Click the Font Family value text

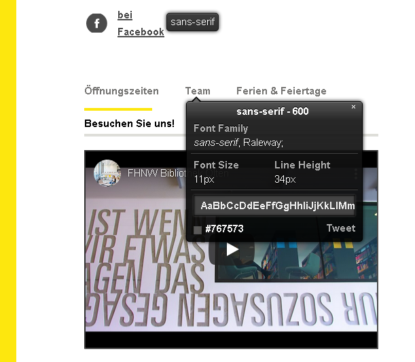coord(238,143)
